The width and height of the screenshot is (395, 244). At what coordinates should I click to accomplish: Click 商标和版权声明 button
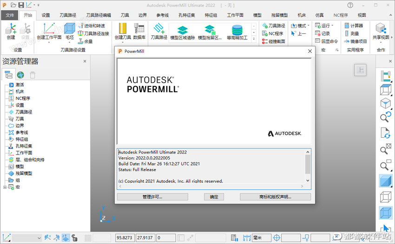tap(276, 197)
